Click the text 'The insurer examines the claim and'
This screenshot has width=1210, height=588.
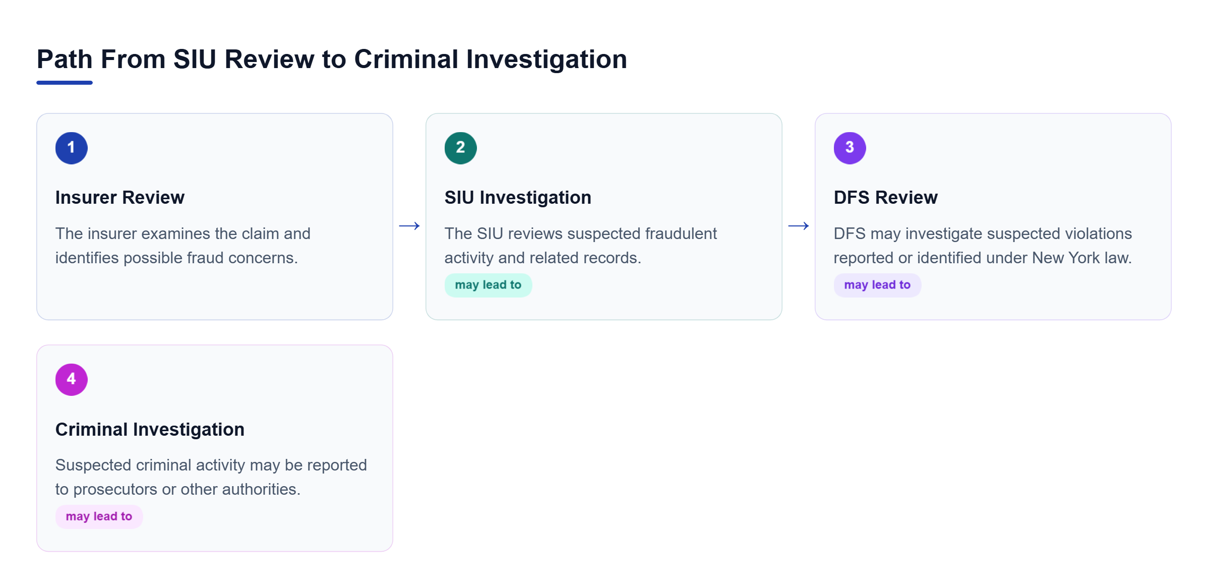click(183, 233)
